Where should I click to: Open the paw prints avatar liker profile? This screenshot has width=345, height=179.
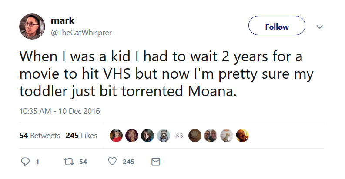click(179, 136)
